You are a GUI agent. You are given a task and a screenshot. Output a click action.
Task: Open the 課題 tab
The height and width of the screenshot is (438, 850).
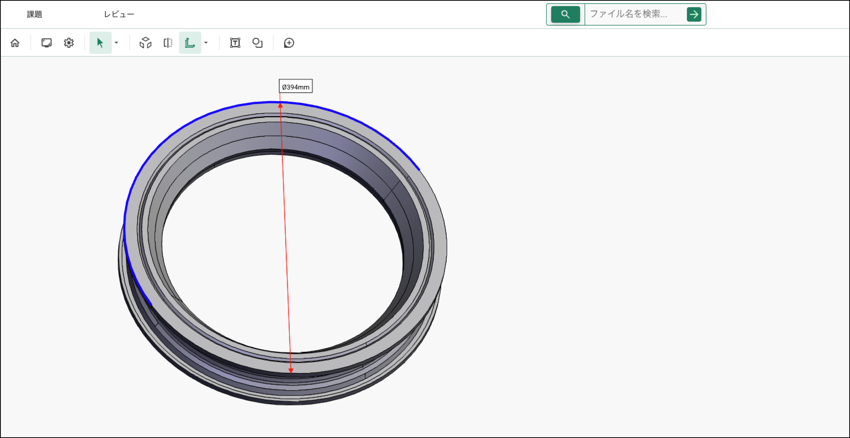tap(35, 14)
